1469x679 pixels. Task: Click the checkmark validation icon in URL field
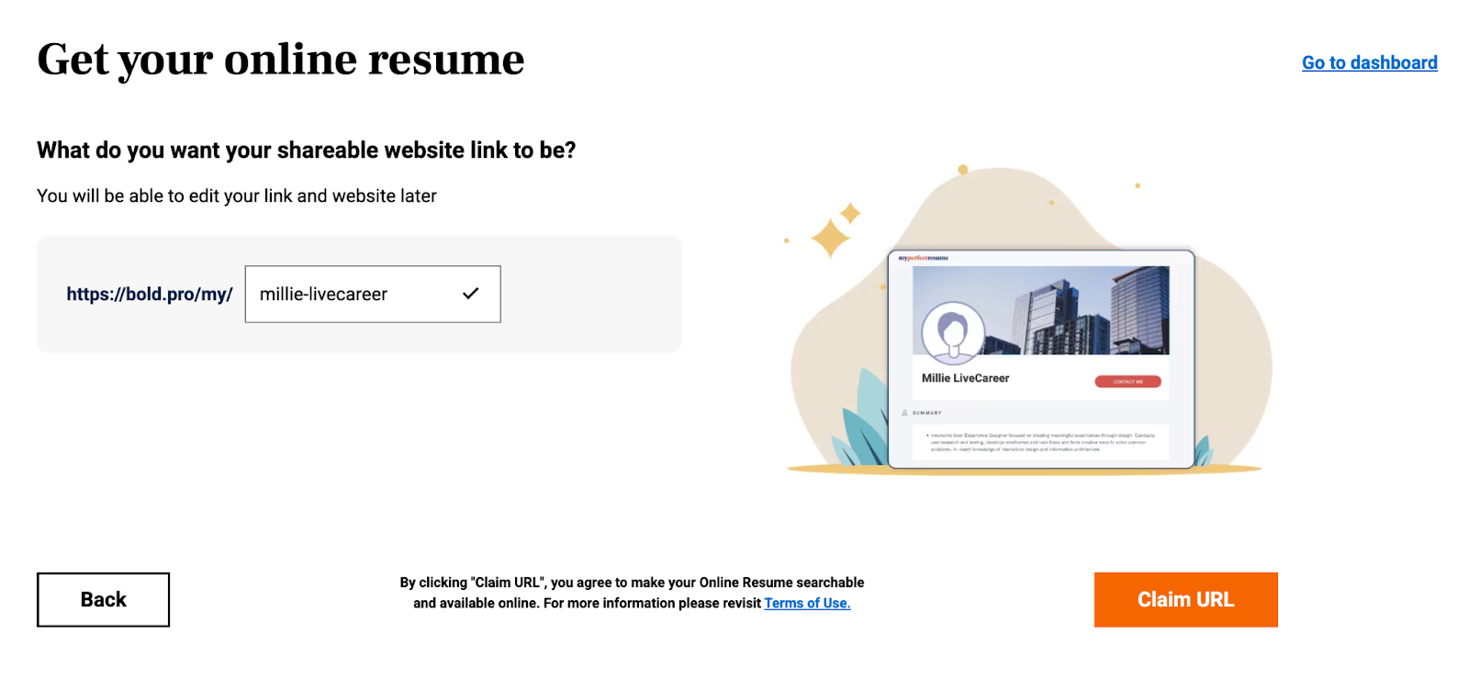[x=471, y=294]
